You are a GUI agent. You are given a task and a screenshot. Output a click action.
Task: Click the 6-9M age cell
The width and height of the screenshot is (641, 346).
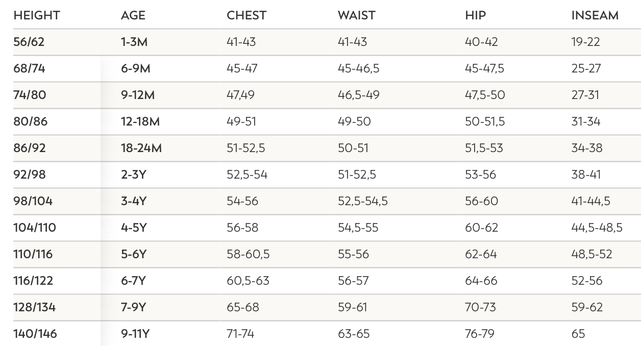136,69
